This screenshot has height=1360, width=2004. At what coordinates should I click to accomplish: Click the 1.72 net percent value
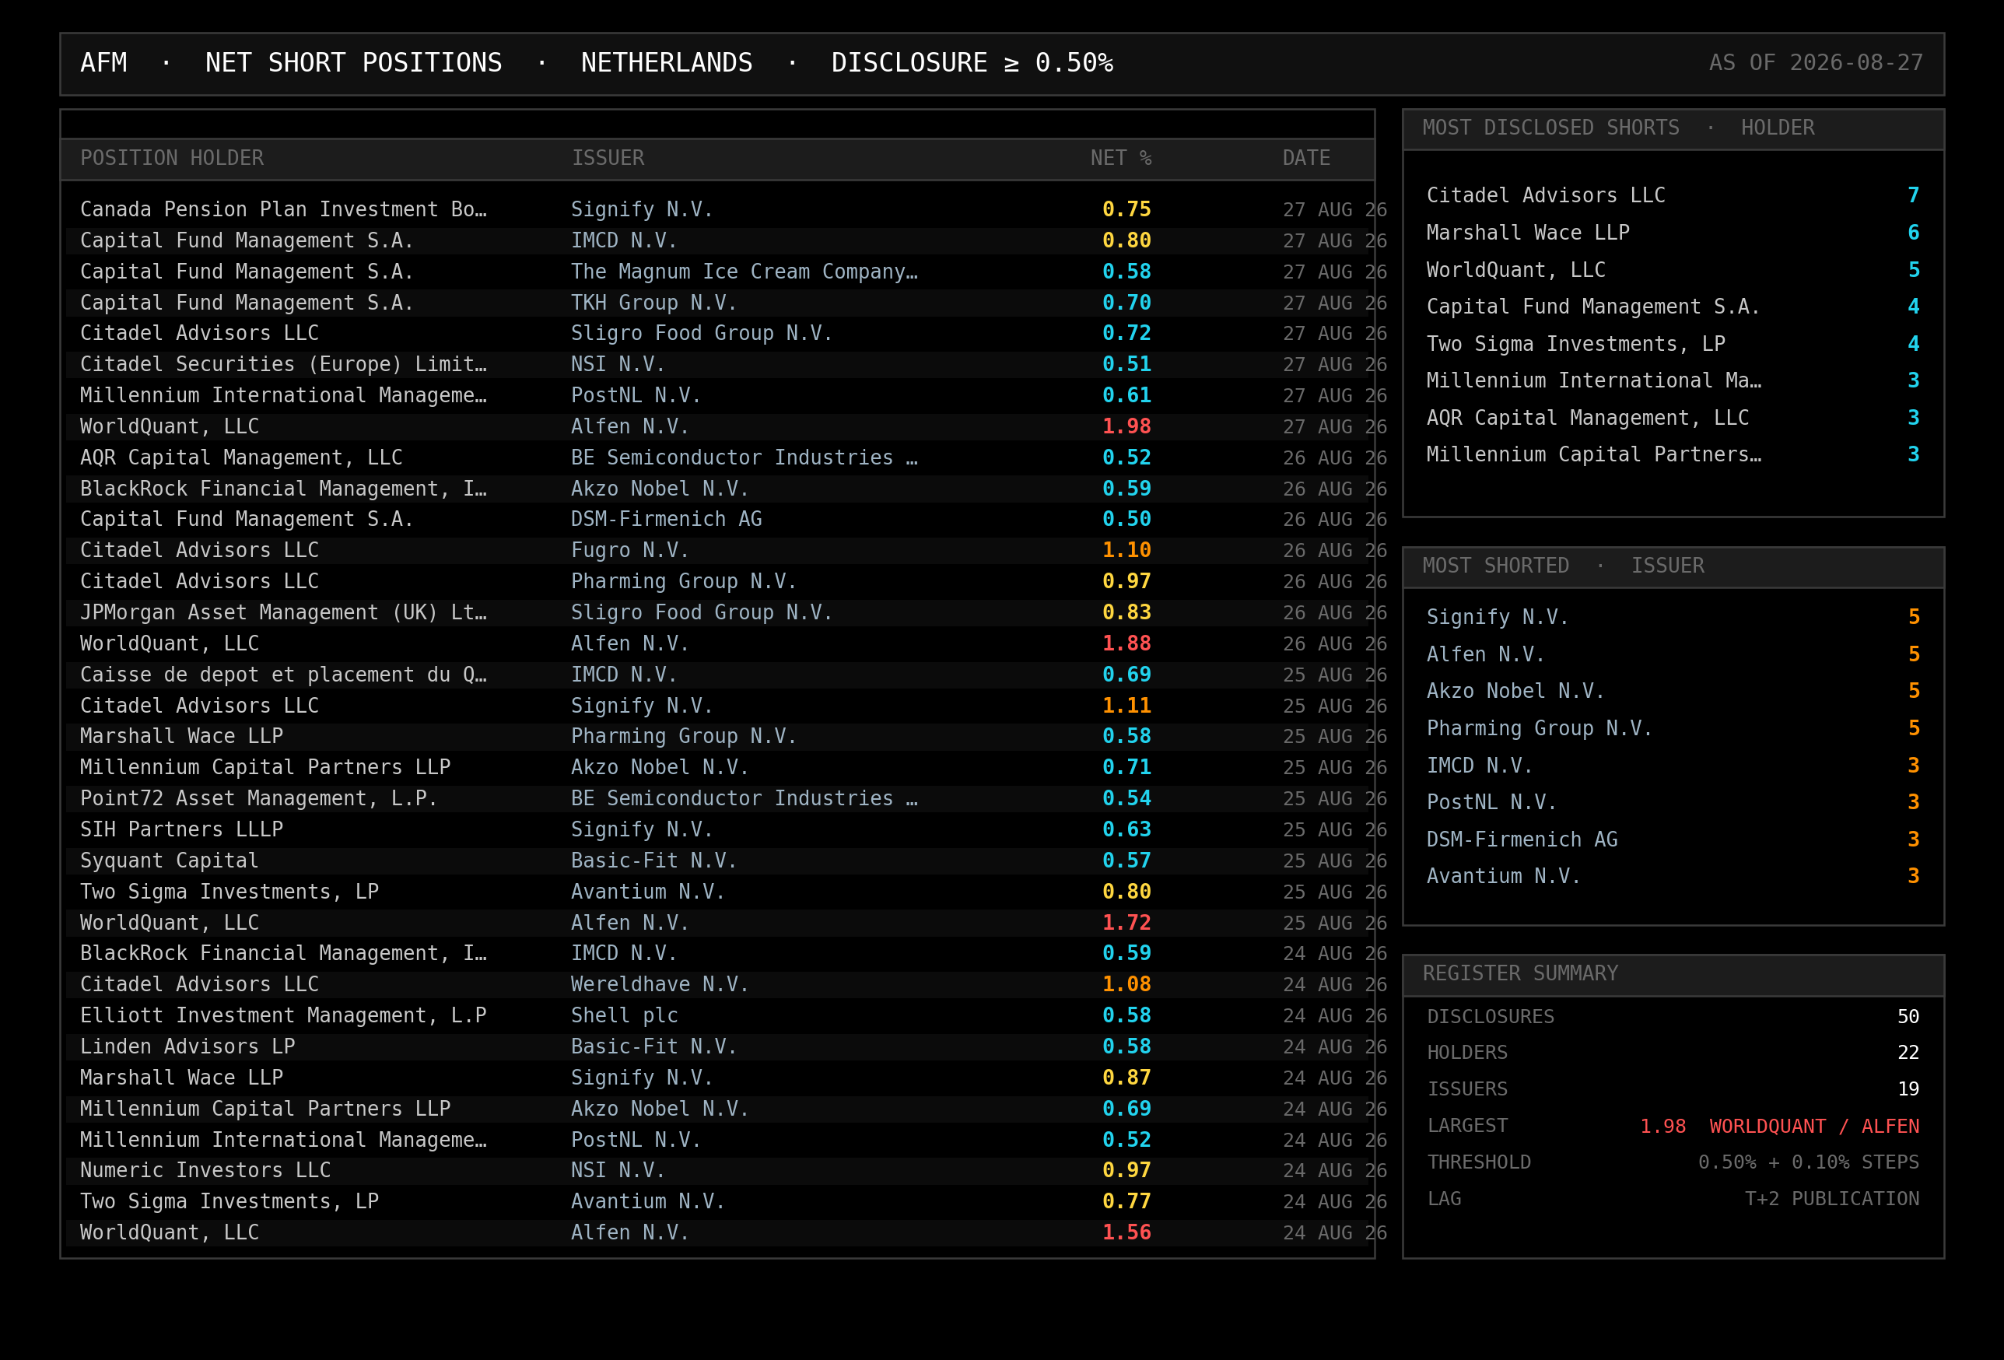click(x=1126, y=923)
